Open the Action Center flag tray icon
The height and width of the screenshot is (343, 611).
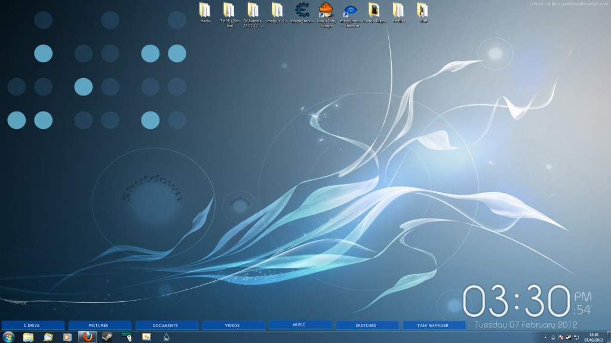tap(561, 338)
